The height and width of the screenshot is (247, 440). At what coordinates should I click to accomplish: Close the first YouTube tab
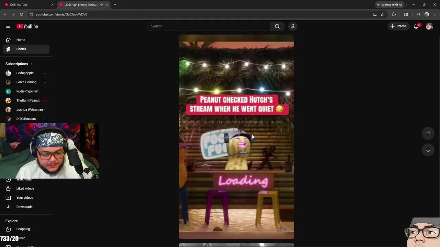click(x=52, y=5)
